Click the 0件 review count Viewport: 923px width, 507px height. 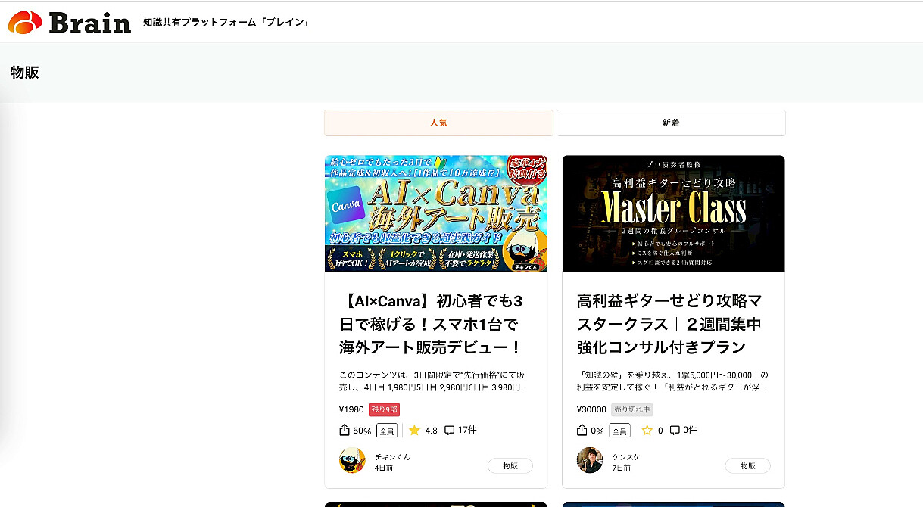tap(690, 430)
